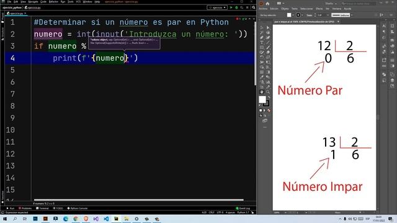This screenshot has width=397, height=223.
Task: Select the Gradient tool in Illustrator
Action: click(x=268, y=72)
